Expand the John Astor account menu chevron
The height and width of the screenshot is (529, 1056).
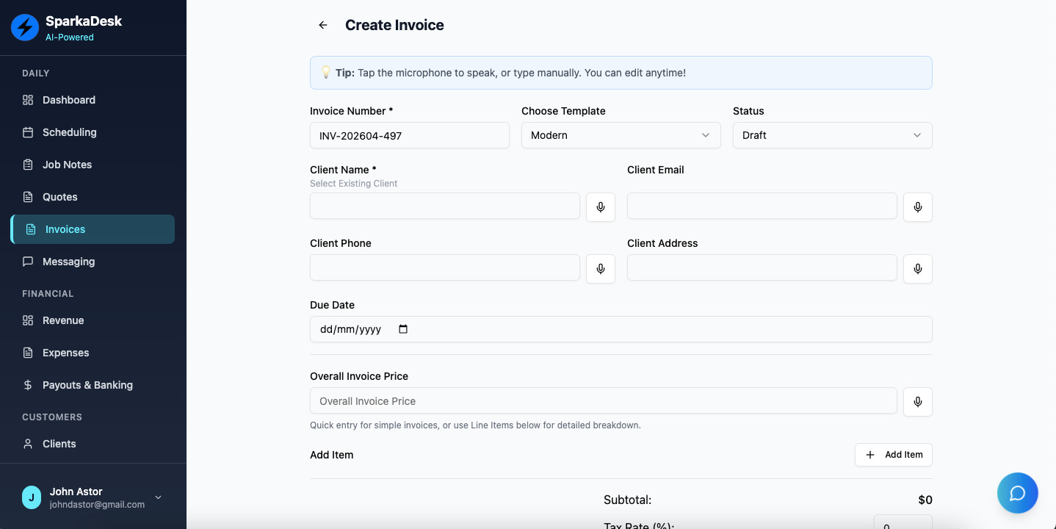coord(158,497)
